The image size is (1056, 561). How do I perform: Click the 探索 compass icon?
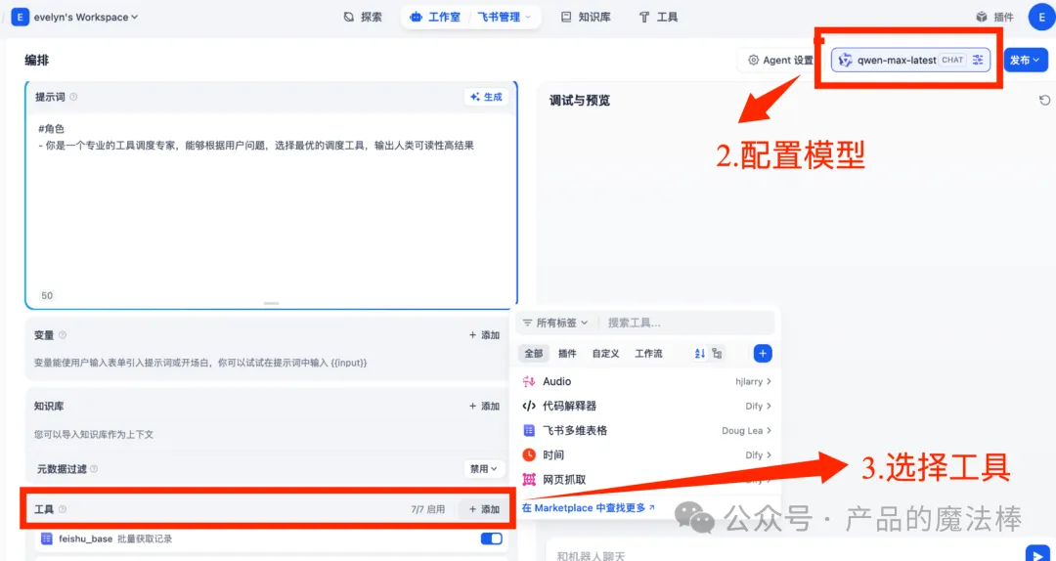[x=348, y=17]
